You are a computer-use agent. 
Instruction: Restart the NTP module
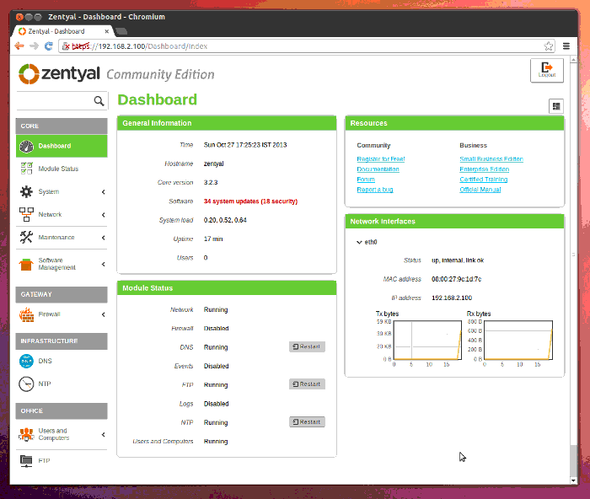(x=307, y=421)
